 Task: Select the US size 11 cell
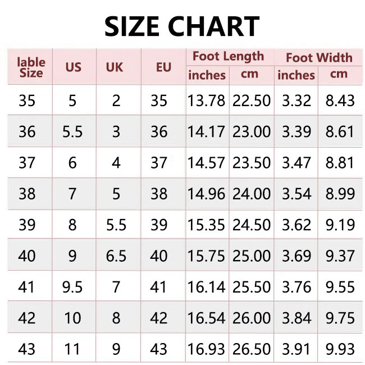(x=72, y=349)
